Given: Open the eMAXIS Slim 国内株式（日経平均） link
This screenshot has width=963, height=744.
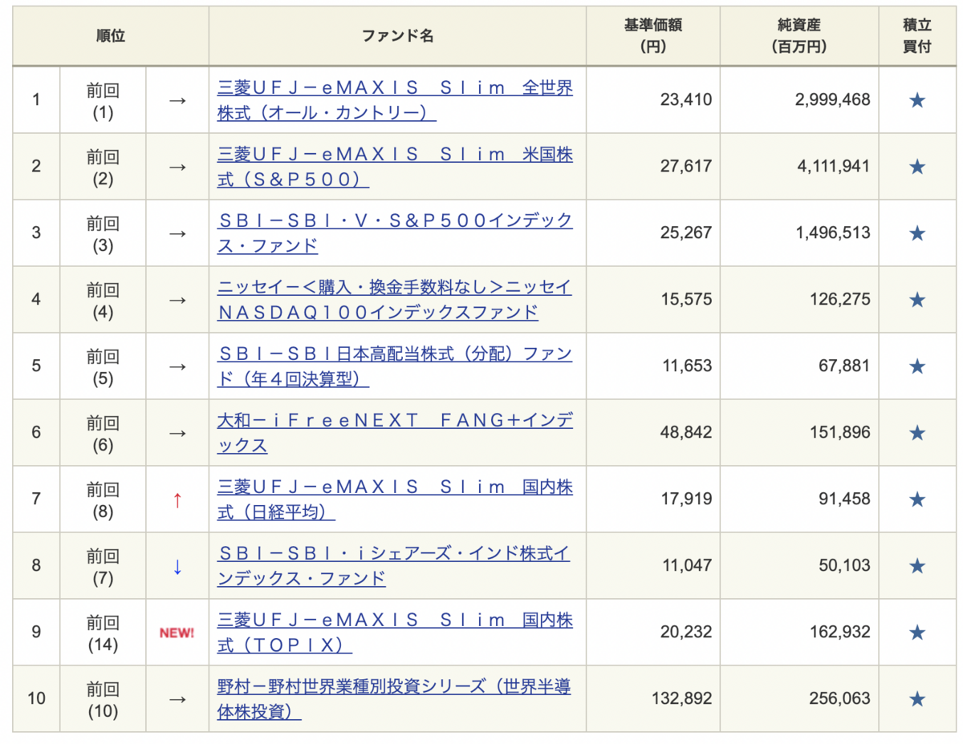Looking at the screenshot, I should pyautogui.click(x=395, y=499).
